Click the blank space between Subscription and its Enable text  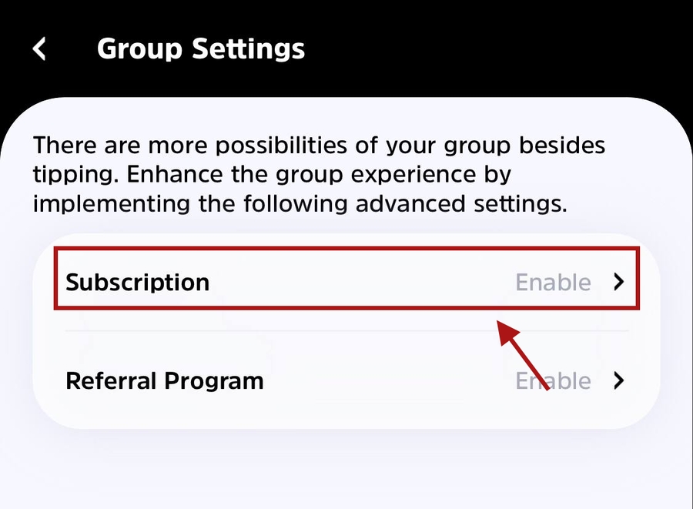[362, 282]
